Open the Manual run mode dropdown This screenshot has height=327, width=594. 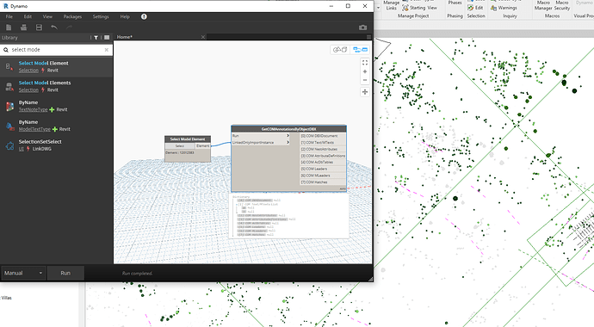(x=23, y=273)
